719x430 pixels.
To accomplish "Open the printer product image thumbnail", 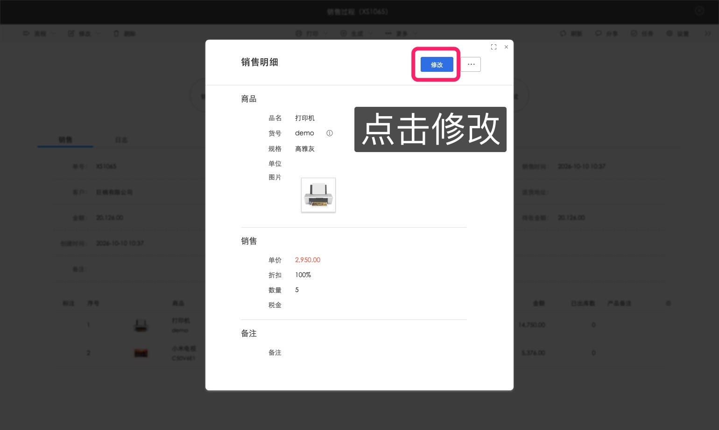I will tap(318, 195).
